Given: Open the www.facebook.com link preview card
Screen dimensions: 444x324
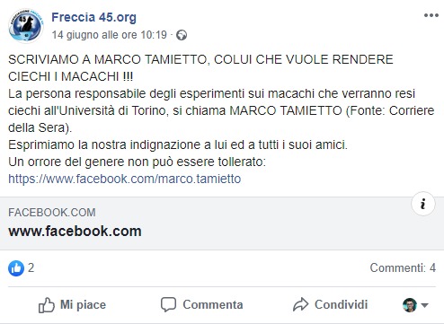Looking at the screenshot, I should (222, 223).
